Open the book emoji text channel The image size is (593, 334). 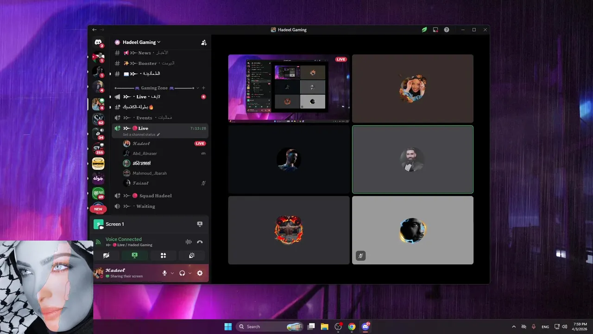[160, 74]
